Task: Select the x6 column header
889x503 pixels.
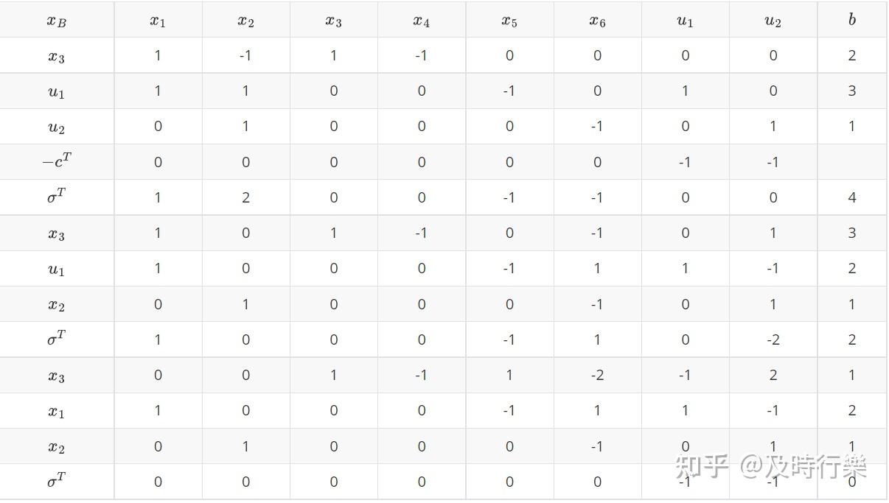Action: (x=597, y=21)
